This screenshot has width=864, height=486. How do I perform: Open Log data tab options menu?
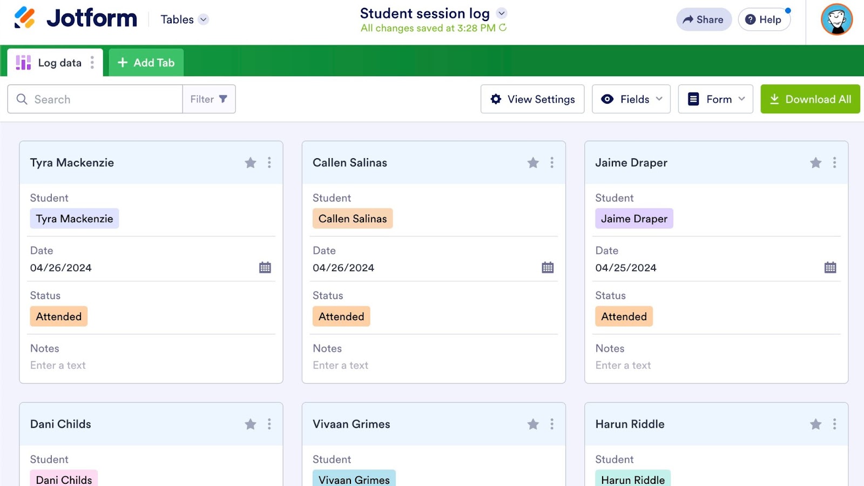pos(92,63)
